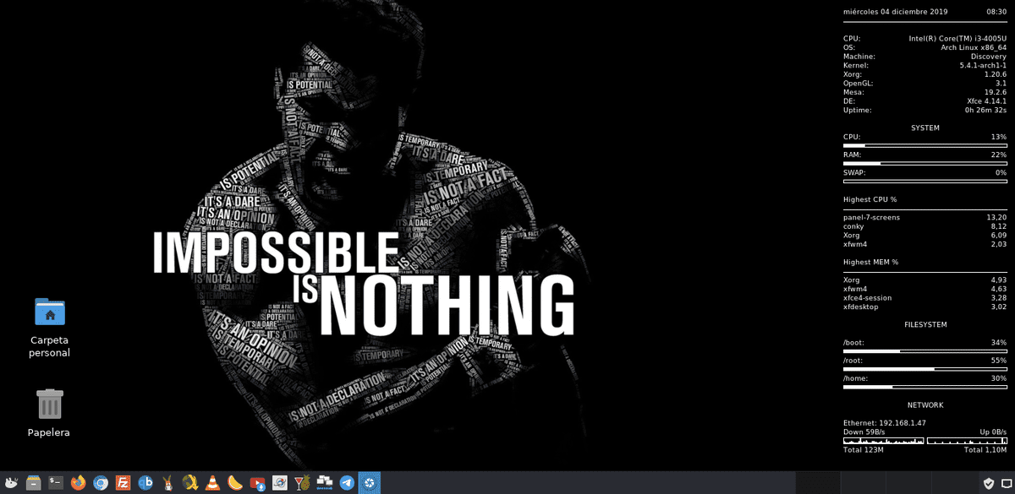Click the /root filesystem usage bar
The width and height of the screenshot is (1015, 494).
click(x=925, y=369)
